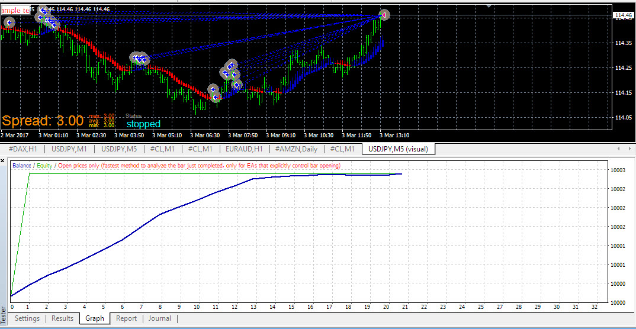This screenshot has height=329, width=636.
Task: Switch to the #AMZN,Daily chart tab
Action: [x=298, y=149]
